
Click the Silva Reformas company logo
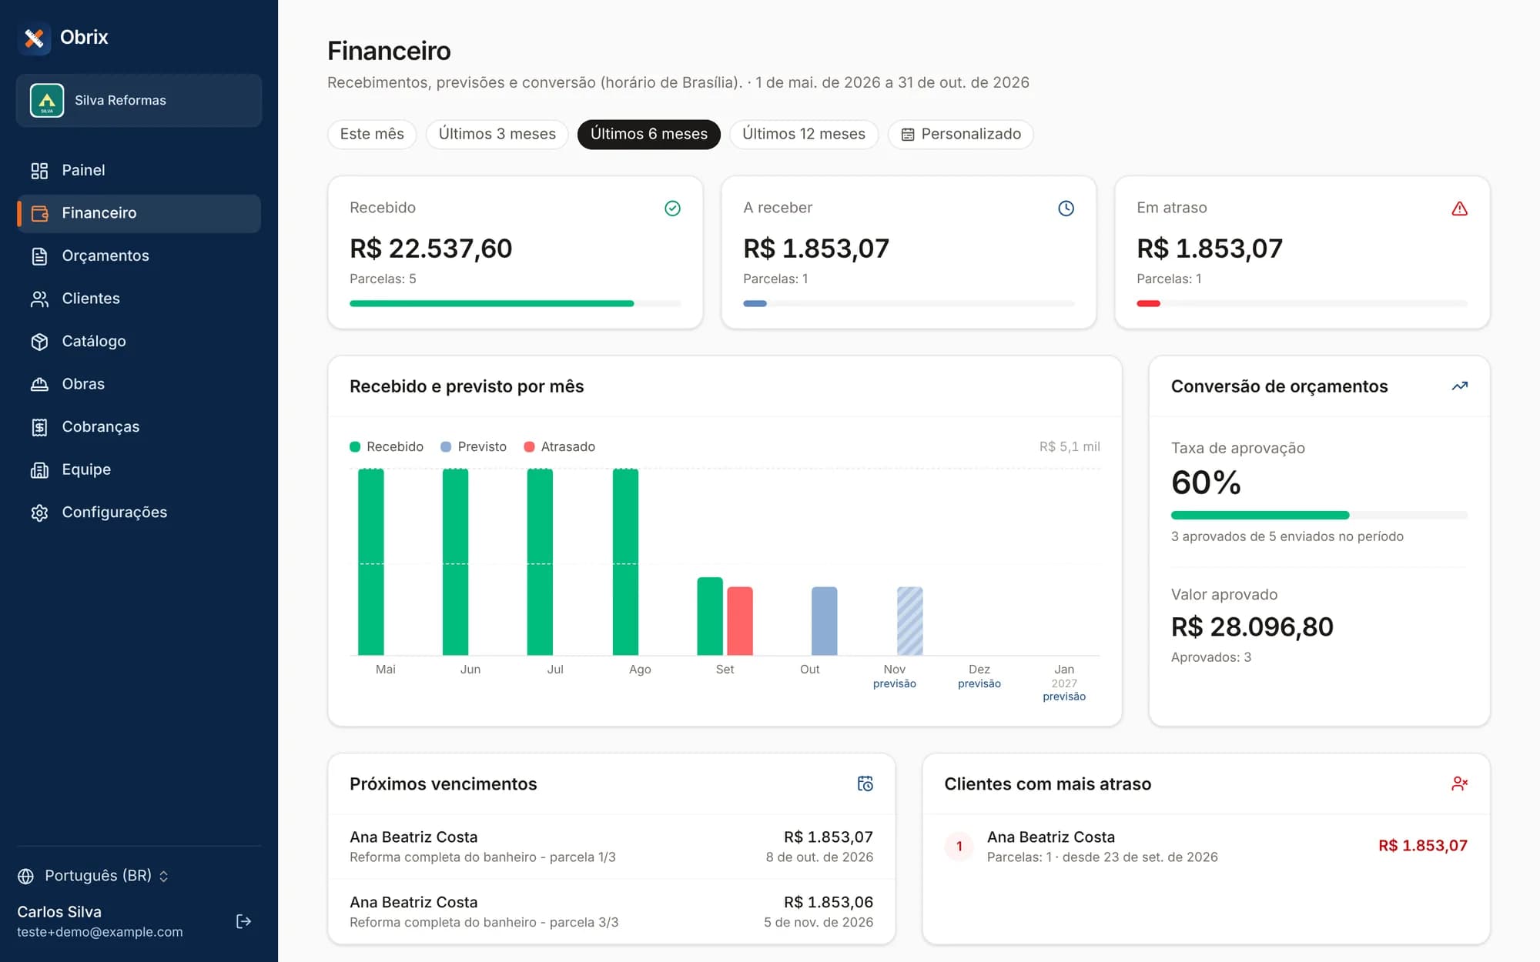click(47, 101)
